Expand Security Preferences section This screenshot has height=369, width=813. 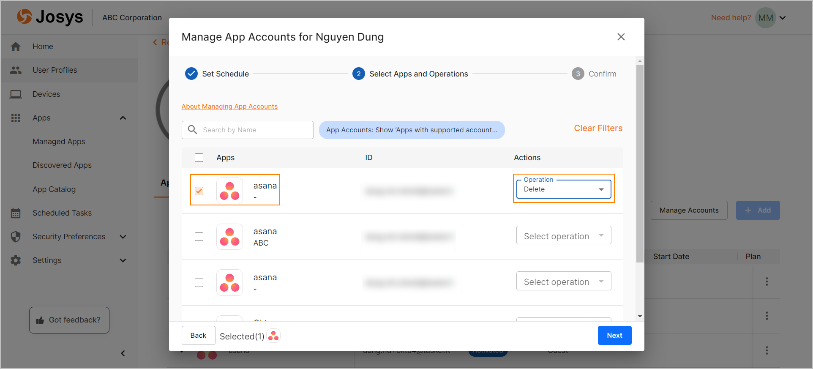[123, 237]
